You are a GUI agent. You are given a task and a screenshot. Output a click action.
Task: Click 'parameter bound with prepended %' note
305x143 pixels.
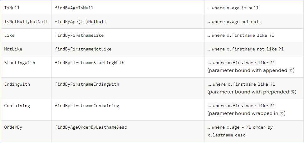252,92
